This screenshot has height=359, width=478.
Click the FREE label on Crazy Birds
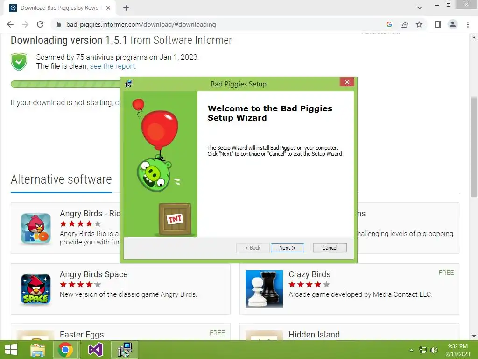[446, 273]
